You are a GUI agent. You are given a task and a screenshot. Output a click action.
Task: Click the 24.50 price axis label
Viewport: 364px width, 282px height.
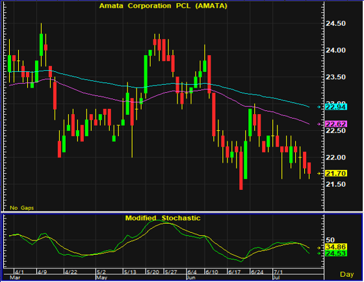tap(335, 23)
